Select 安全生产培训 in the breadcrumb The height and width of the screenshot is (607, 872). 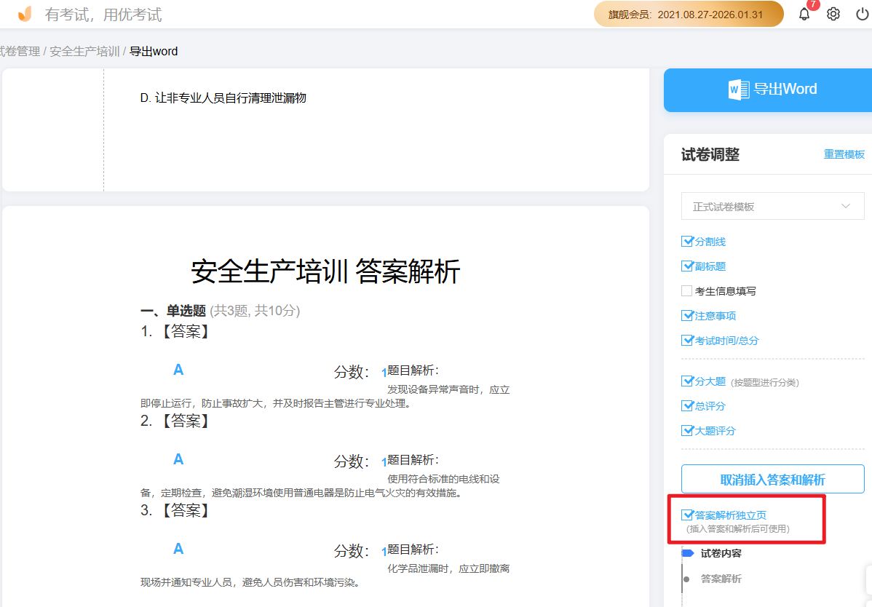click(x=82, y=51)
